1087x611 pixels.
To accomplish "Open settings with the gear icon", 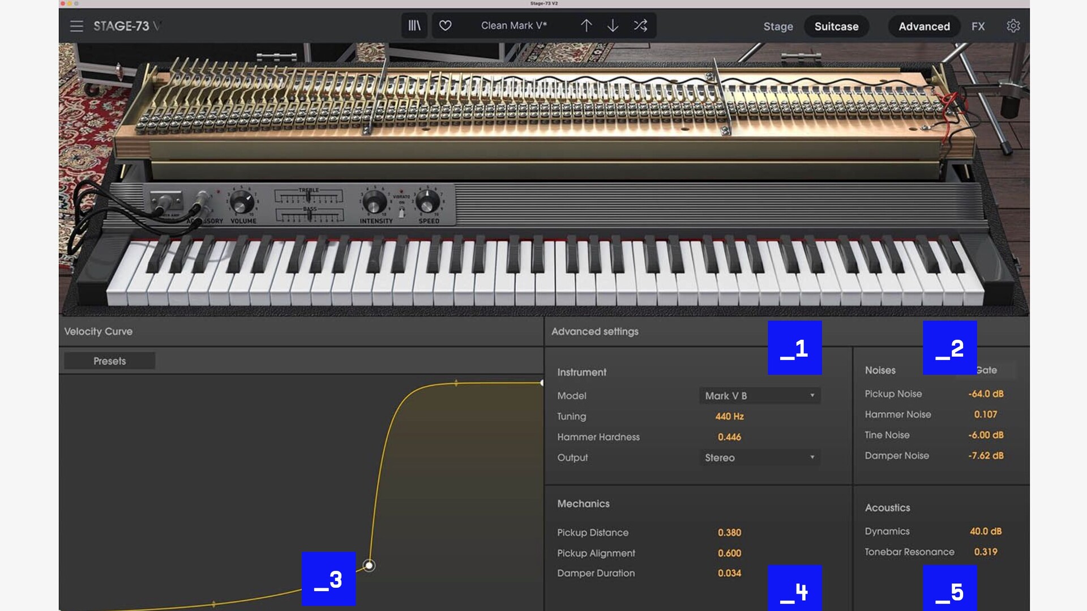I will pos(1013,26).
